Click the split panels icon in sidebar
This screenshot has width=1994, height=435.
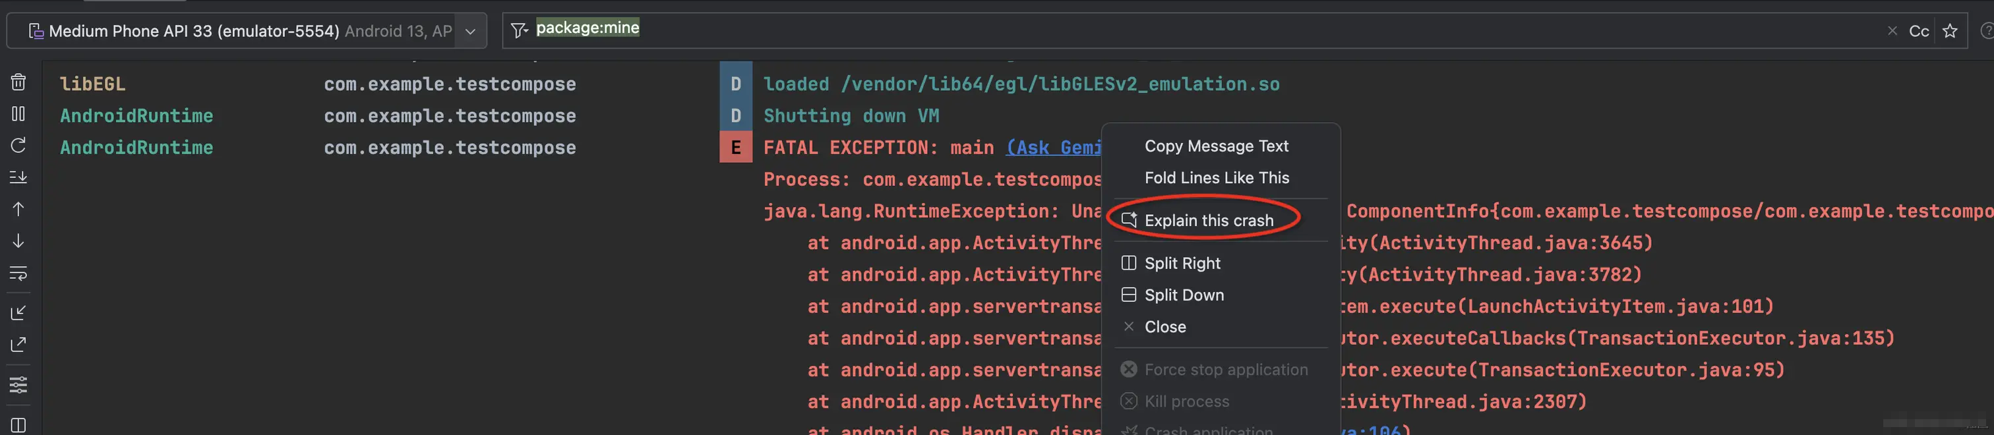tap(18, 425)
